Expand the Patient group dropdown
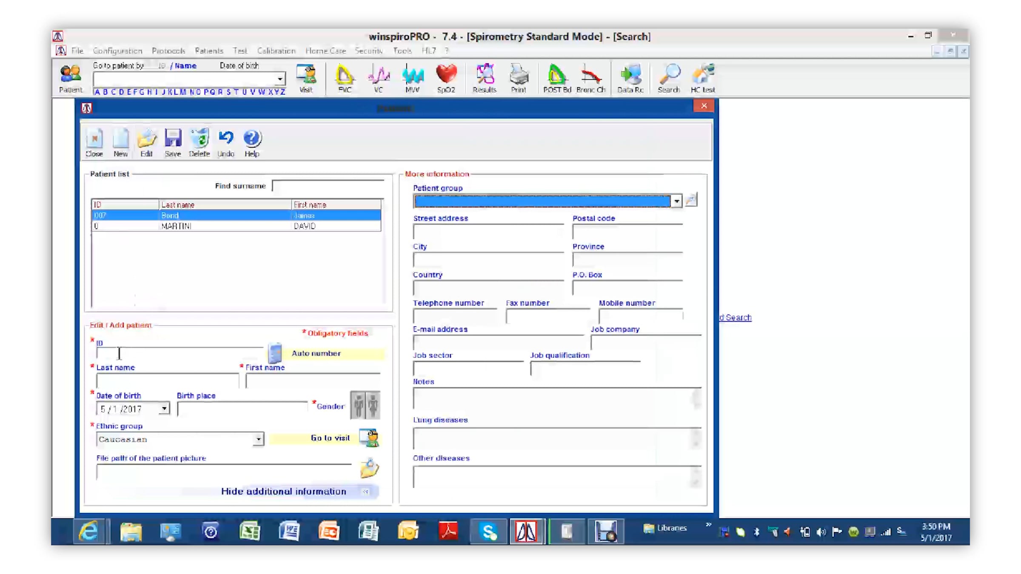This screenshot has height=574, width=1021. click(x=676, y=201)
